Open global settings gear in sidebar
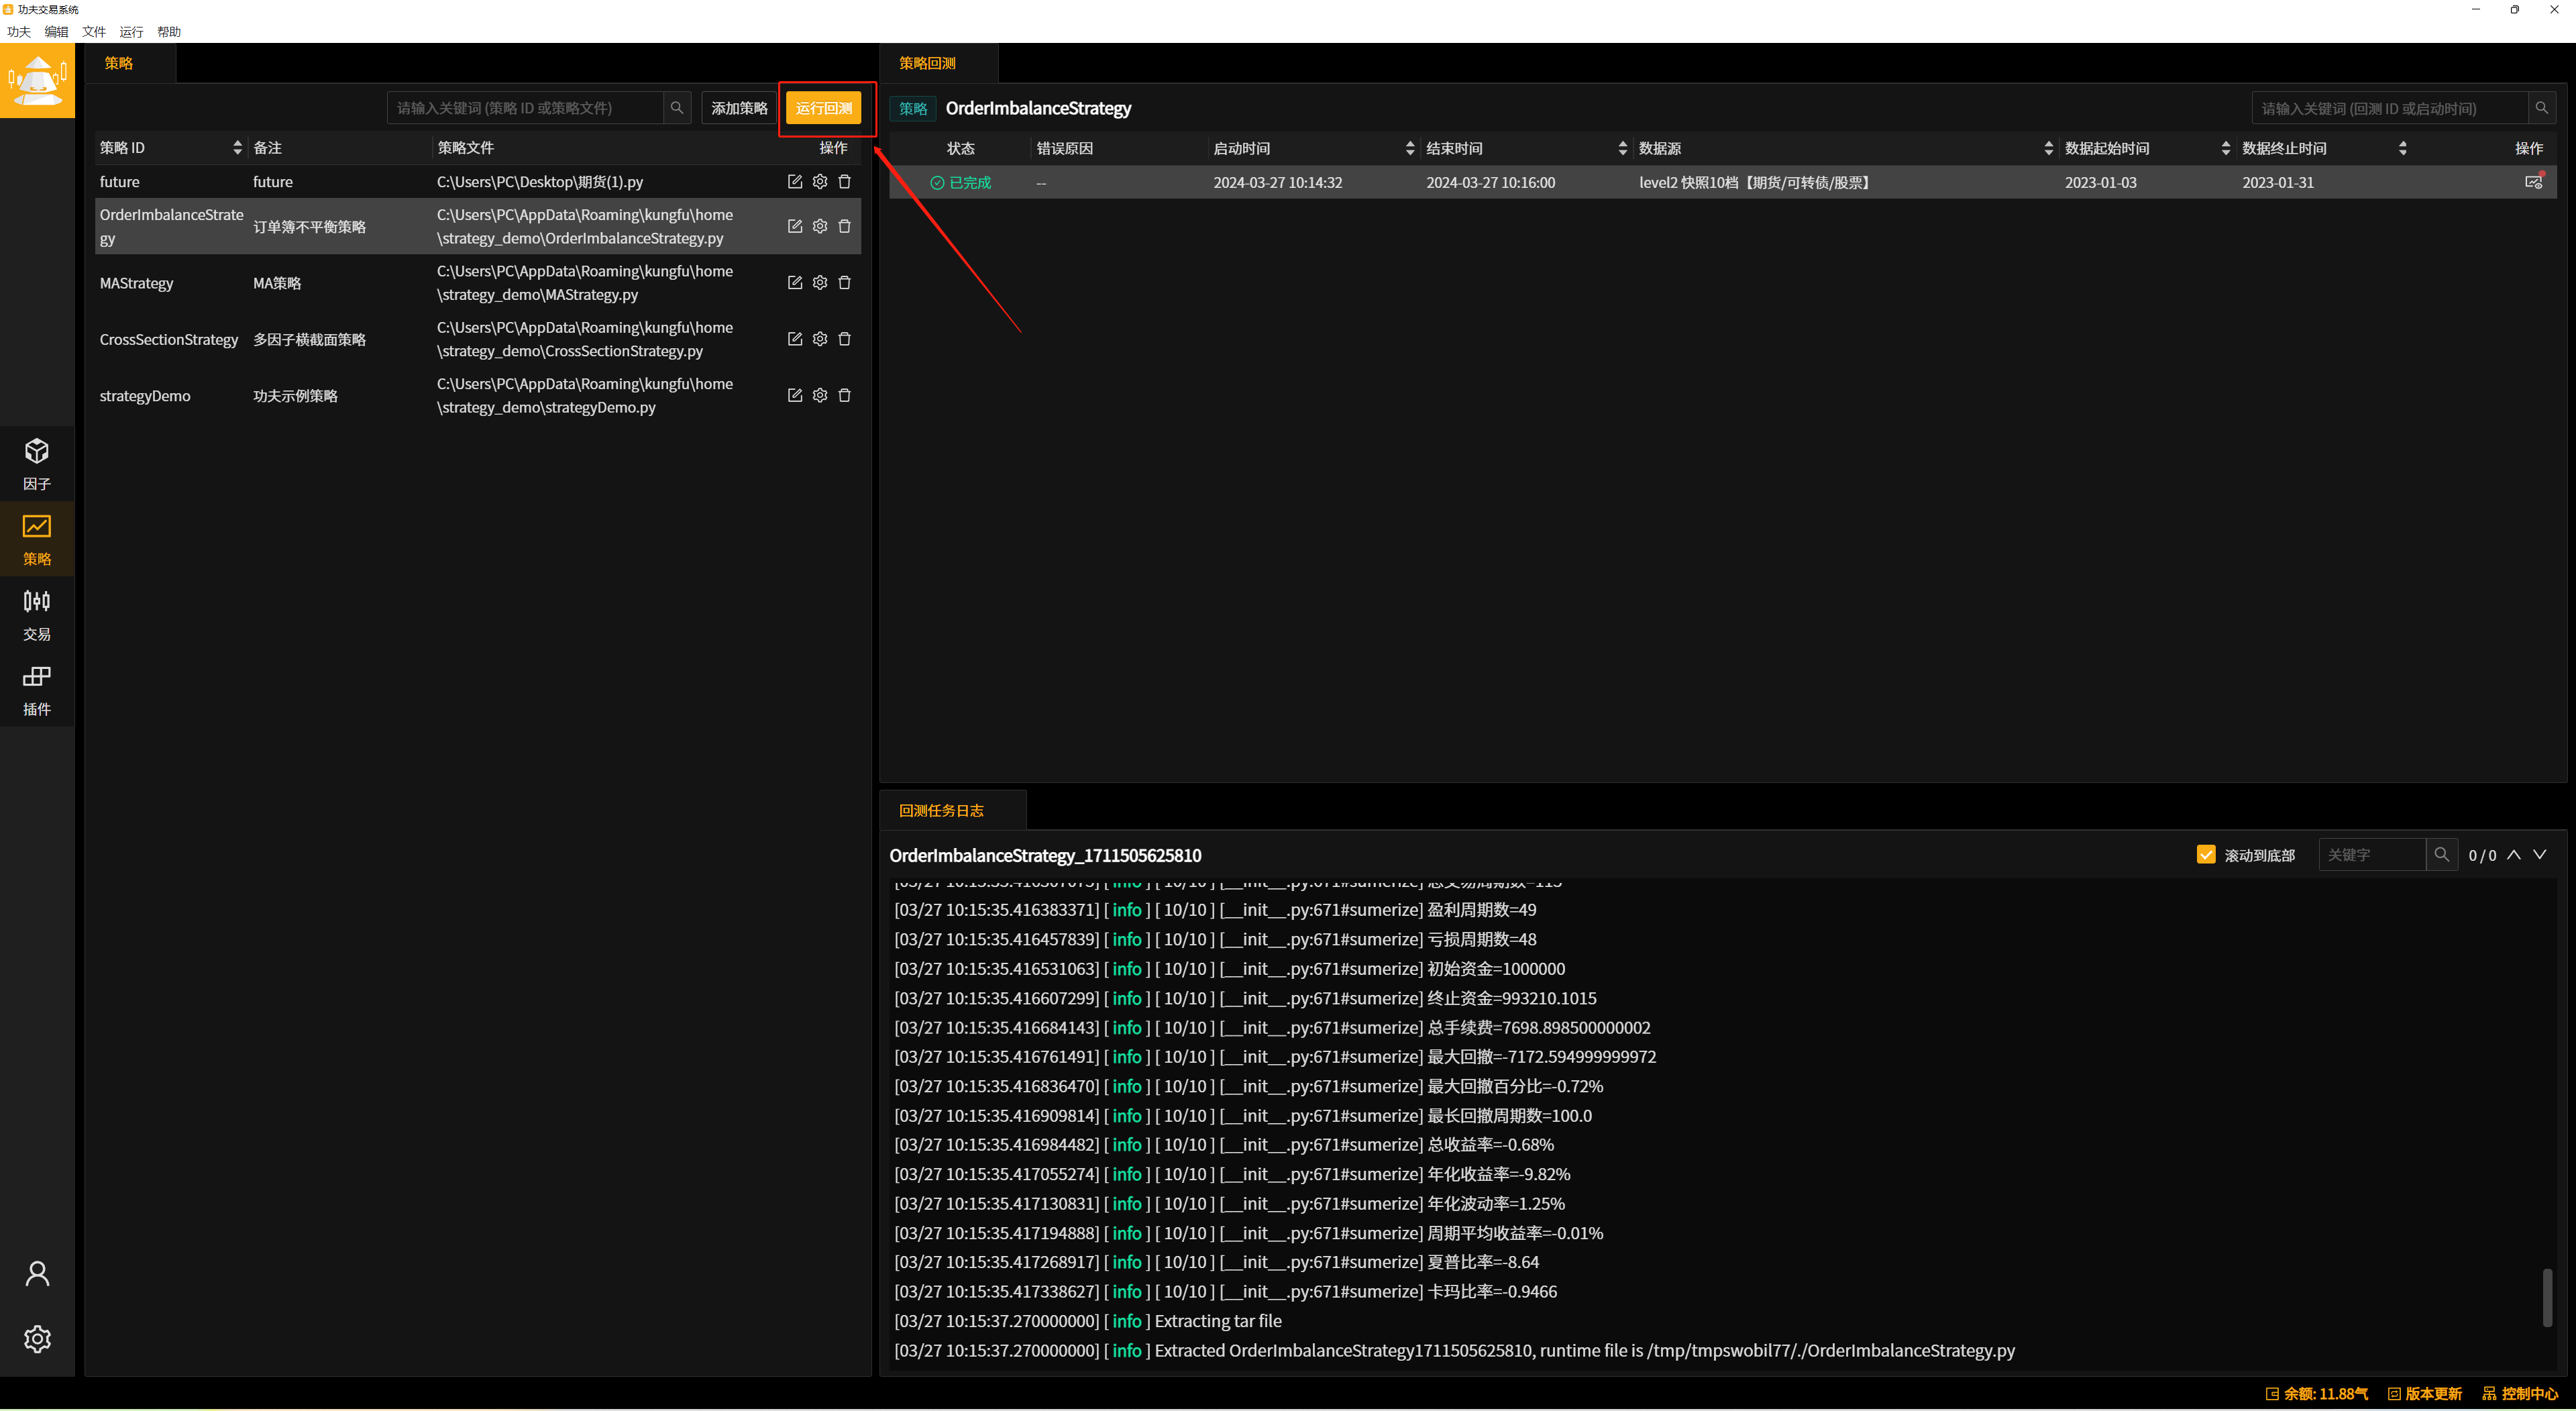Screen dimensions: 2576x1411 click(37, 1338)
